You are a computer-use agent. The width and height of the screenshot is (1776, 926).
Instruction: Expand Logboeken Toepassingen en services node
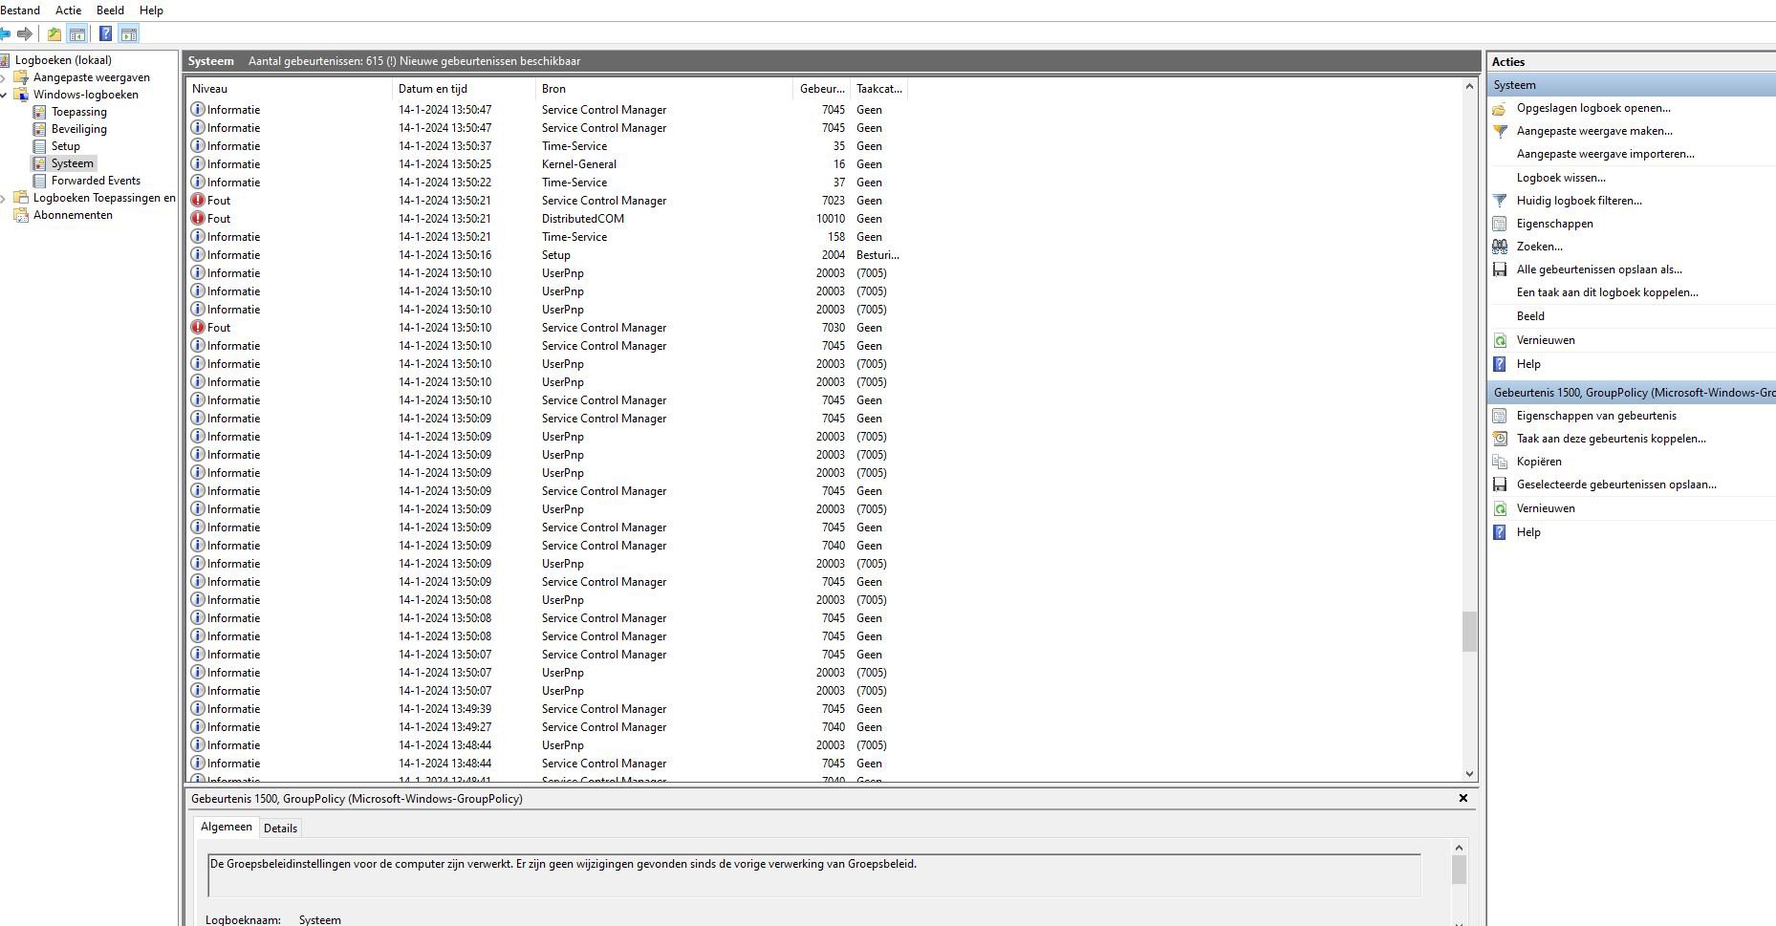4,198
